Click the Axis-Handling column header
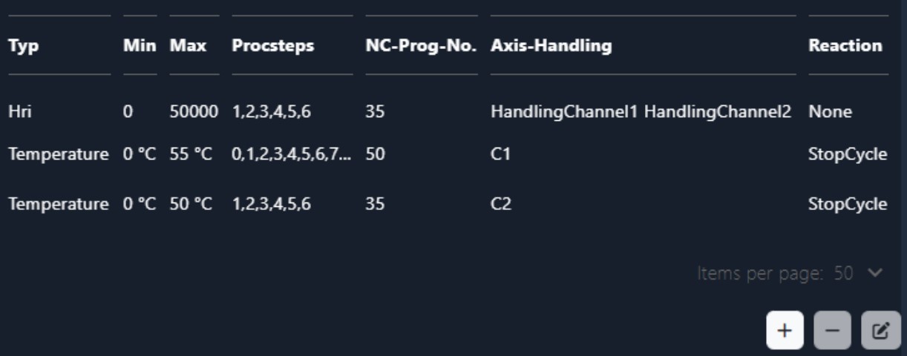 pos(551,46)
